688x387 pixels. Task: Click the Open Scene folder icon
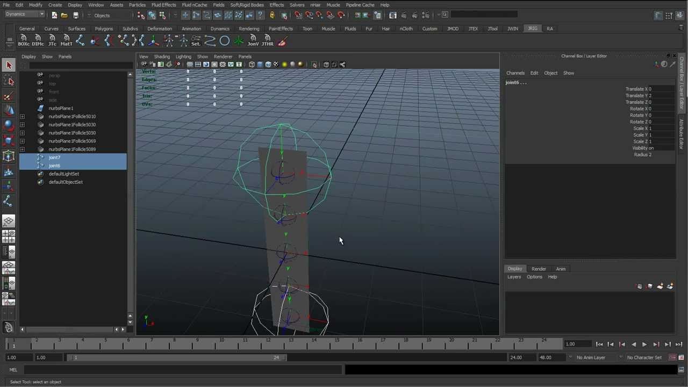click(x=64, y=15)
